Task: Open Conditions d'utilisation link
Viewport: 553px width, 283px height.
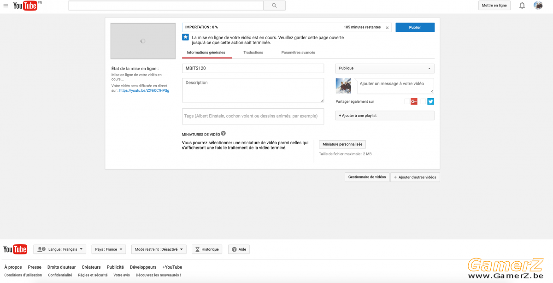Action: [23, 275]
